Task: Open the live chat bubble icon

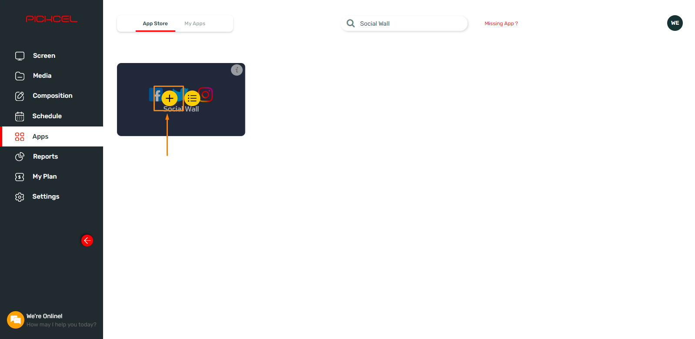Action: tap(16, 320)
